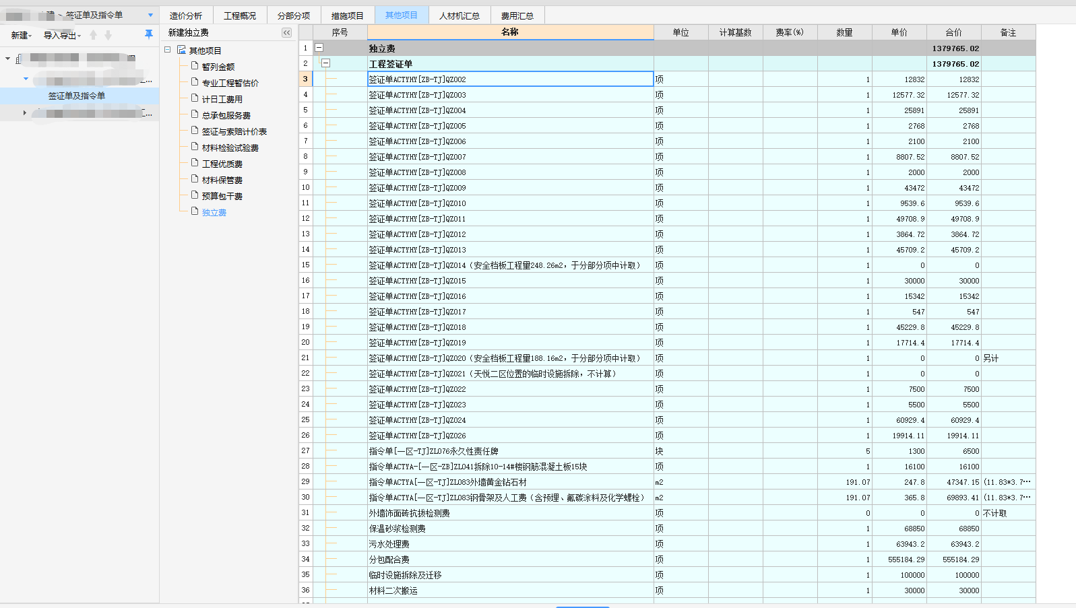Switch to the 费用汇总 tab
Viewport: 1076px width, 608px height.
point(517,15)
